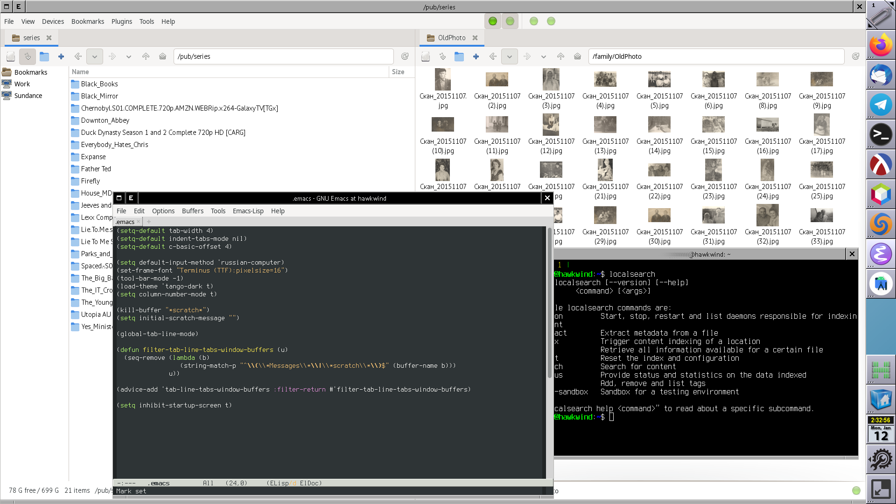Launch Telegram from the dock
This screenshot has height=504, width=896.
point(880,105)
